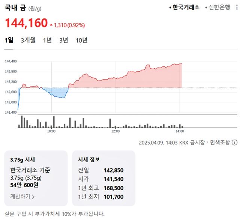
Task: Click the 14:00 time axis label
Action: pos(180,131)
